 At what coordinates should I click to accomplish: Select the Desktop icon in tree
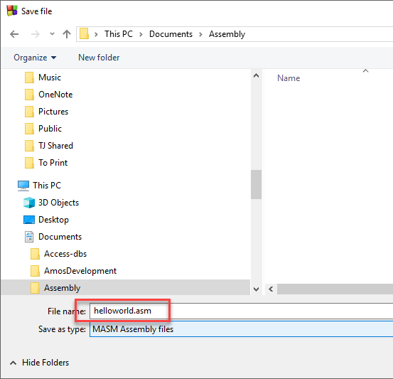(29, 220)
